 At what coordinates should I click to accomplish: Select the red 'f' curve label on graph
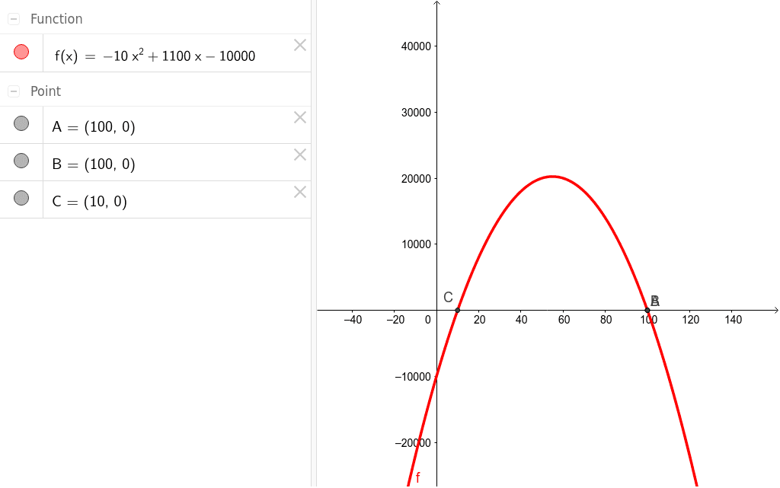417,477
